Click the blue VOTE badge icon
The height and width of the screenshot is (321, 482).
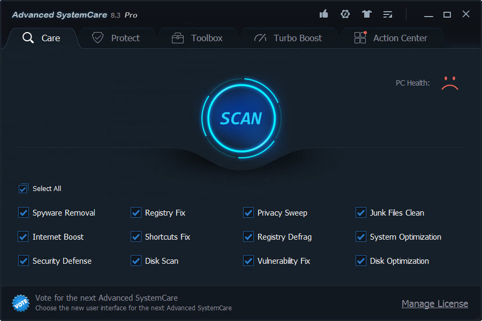point(20,303)
